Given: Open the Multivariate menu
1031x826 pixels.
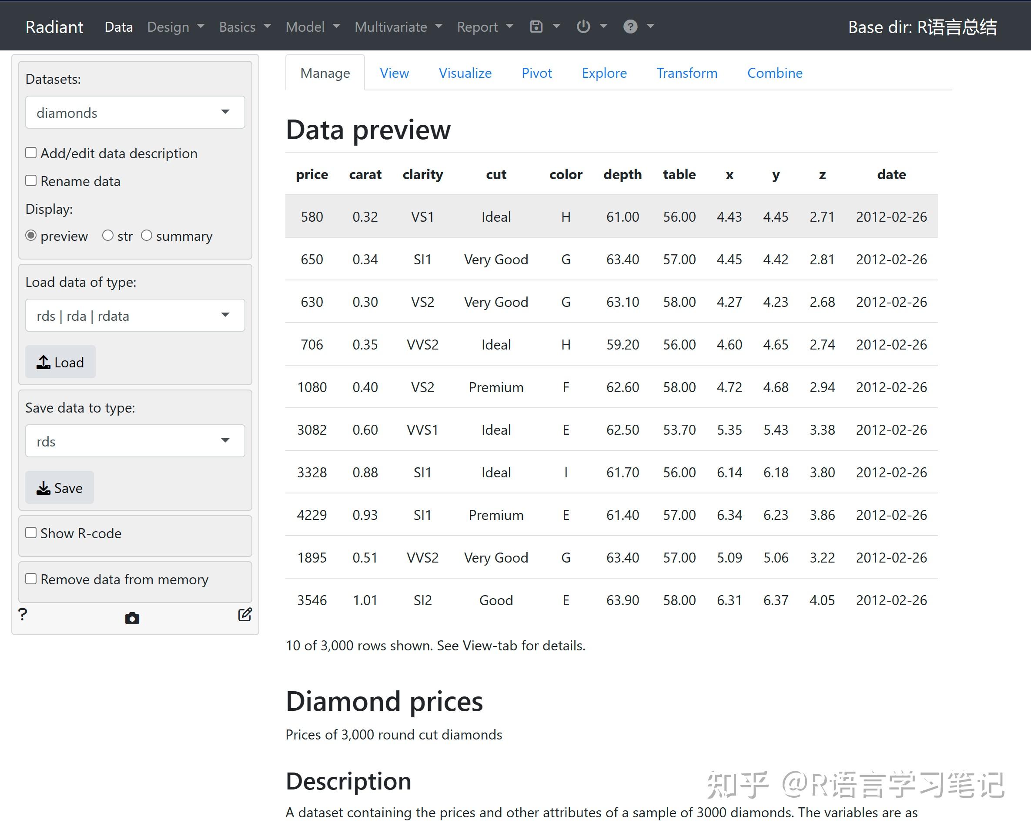Looking at the screenshot, I should point(398,27).
